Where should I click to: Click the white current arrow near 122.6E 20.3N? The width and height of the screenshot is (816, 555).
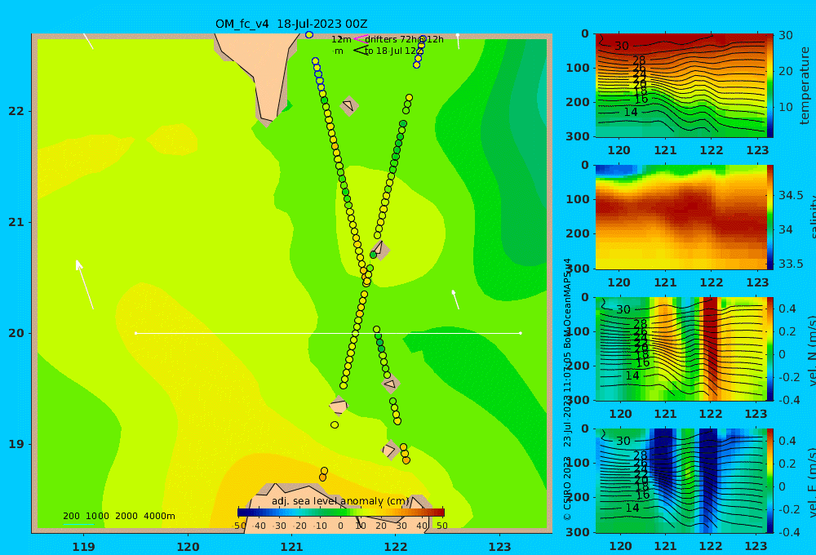click(x=455, y=300)
